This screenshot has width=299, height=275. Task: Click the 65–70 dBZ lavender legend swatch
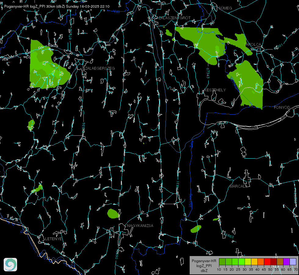click(x=293, y=262)
